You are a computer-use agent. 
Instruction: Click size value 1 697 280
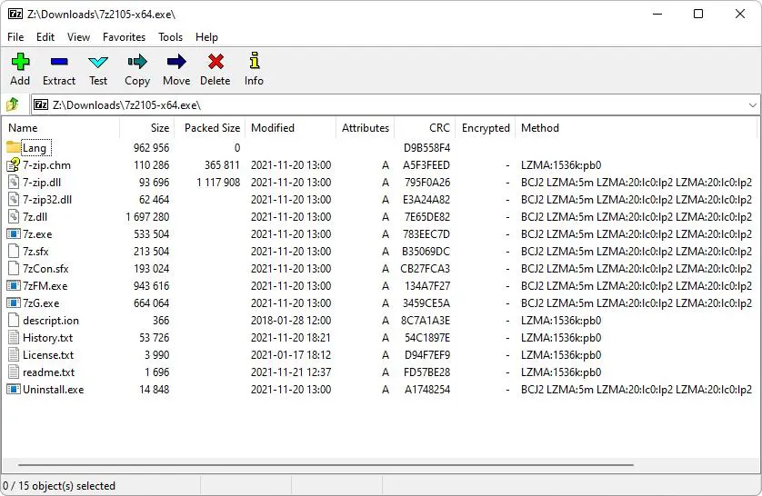click(x=147, y=216)
